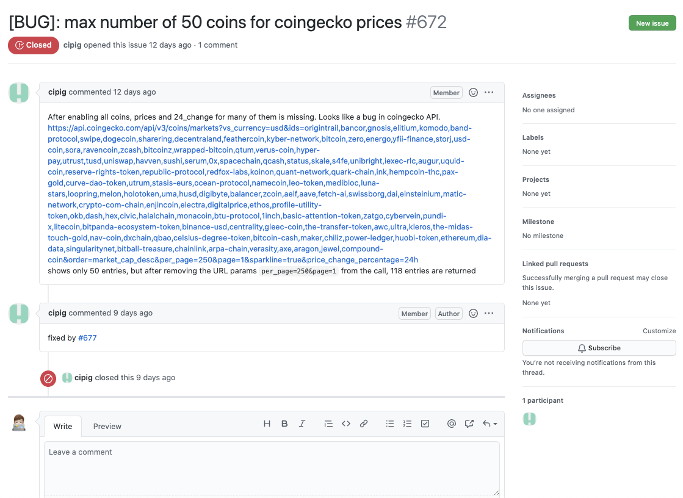Add reaction emoji to second comment
This screenshot has height=498, width=683.
473,313
